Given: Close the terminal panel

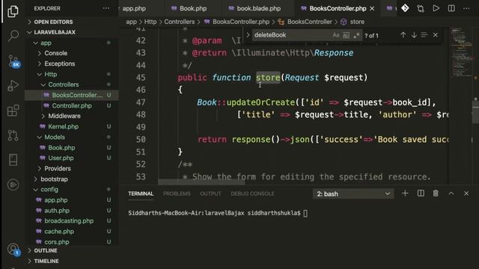Looking at the screenshot, I should tap(466, 194).
